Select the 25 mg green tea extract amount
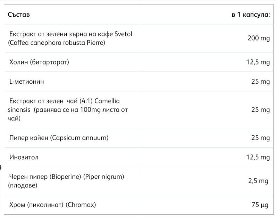 click(x=261, y=110)
